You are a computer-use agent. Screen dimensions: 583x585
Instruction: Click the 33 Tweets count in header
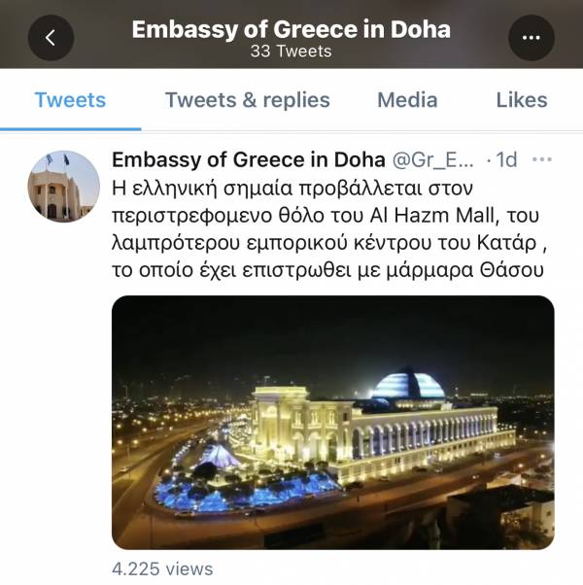tap(291, 52)
